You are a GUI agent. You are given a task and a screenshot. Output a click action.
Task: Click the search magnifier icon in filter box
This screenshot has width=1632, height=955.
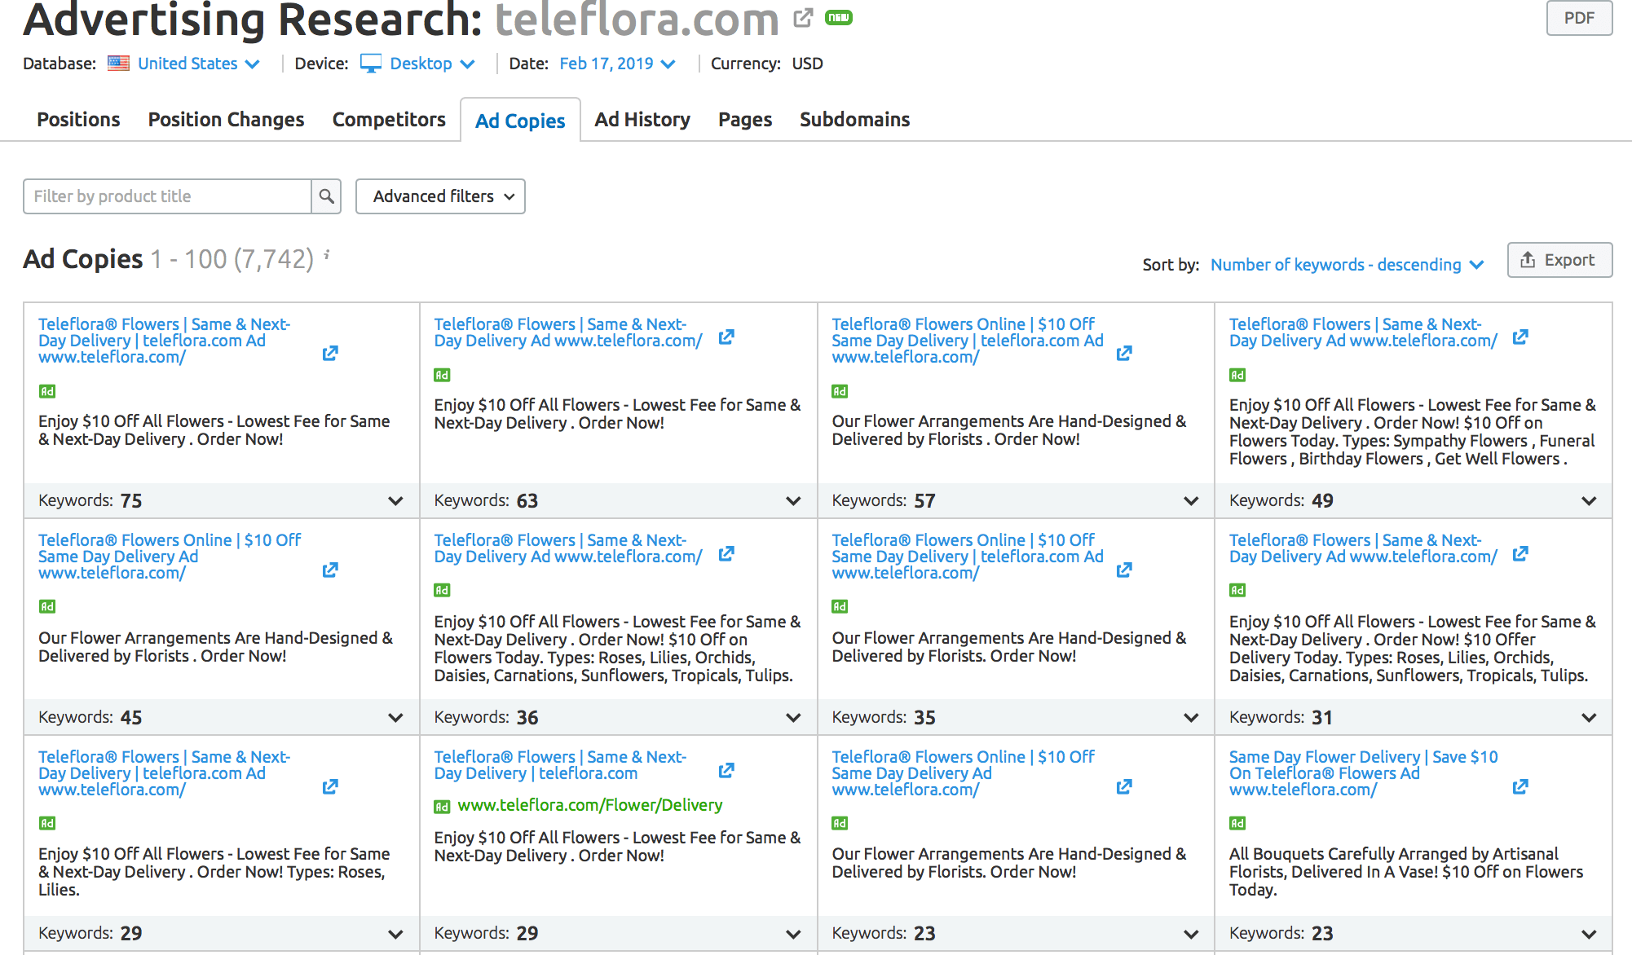pyautogui.click(x=326, y=196)
